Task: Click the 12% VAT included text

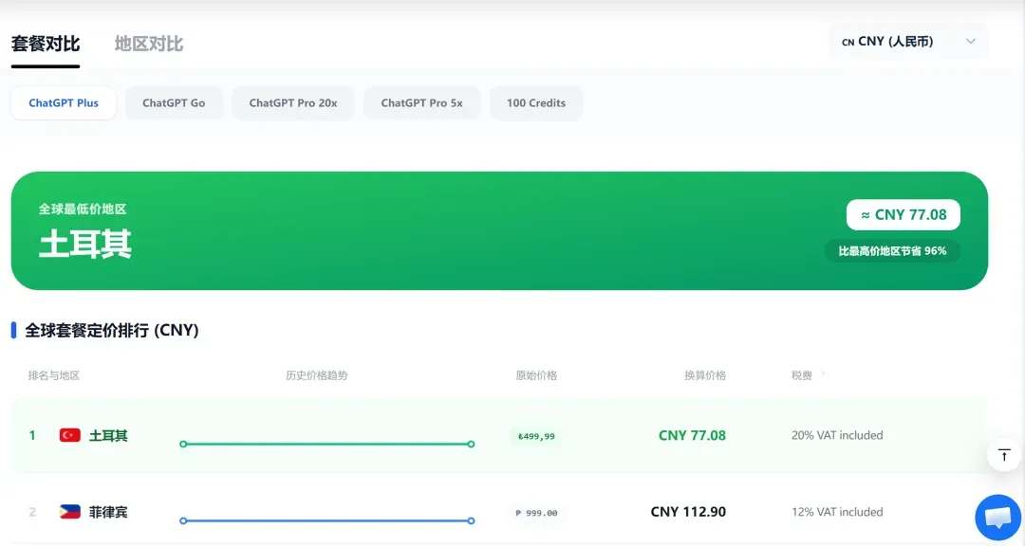Action: click(x=837, y=512)
